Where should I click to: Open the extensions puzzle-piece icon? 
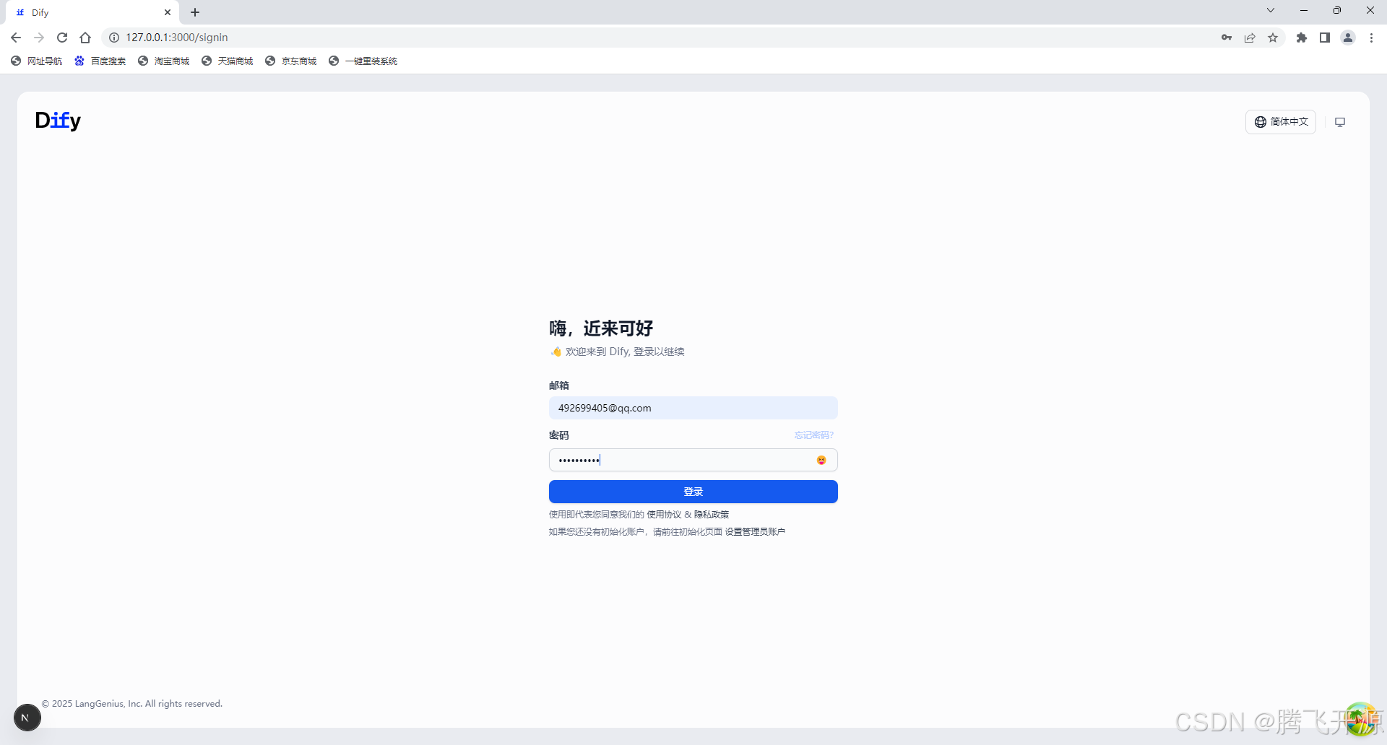click(1302, 37)
